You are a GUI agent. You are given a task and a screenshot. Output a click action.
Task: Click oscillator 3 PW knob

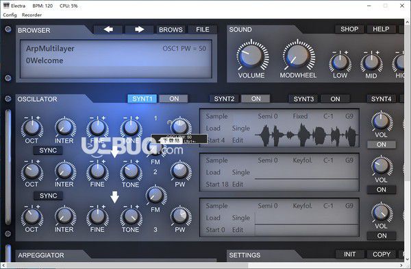coord(180,216)
